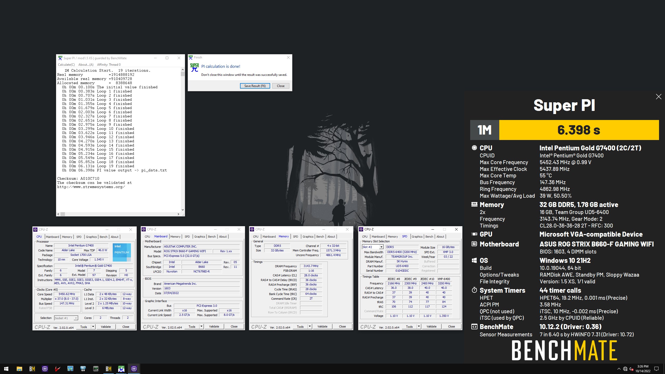Click scroll-down arrow in Super PI output

(183, 210)
